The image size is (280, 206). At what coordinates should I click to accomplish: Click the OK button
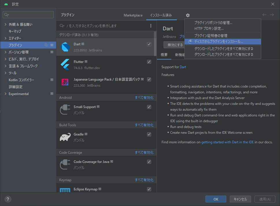tap(216, 199)
